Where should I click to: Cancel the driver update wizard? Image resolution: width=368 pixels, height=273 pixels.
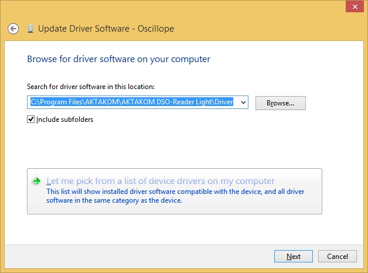(338, 257)
